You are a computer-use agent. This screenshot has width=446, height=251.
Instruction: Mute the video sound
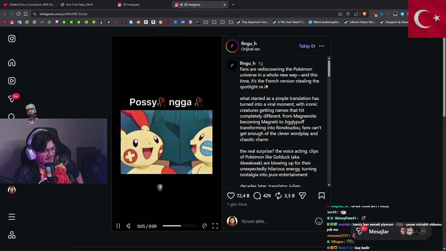click(129, 226)
